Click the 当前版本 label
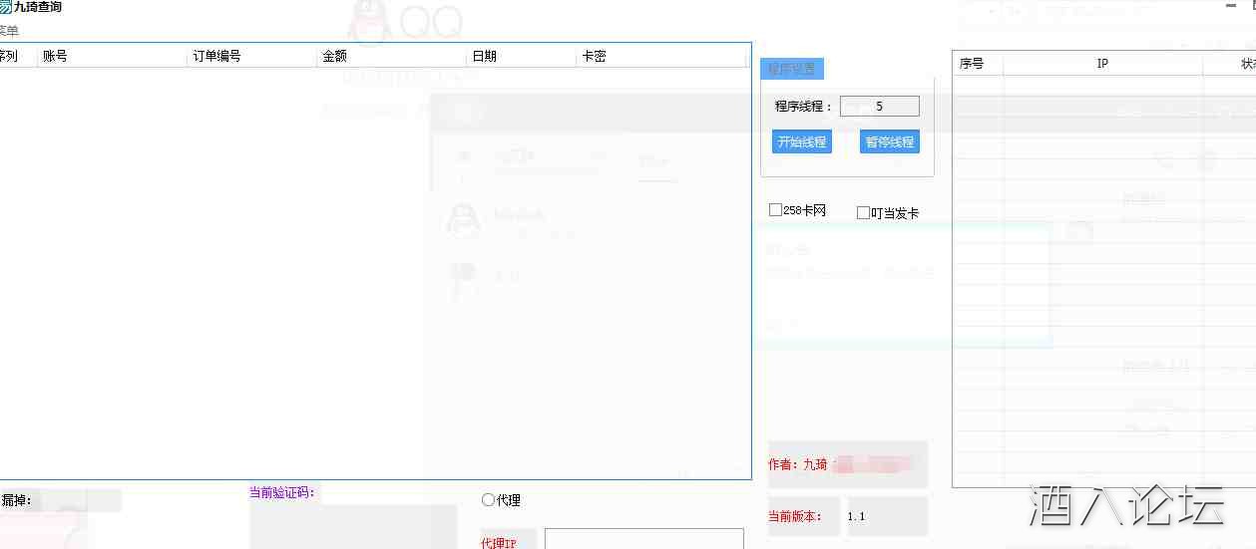This screenshot has height=549, width=1256. point(795,516)
